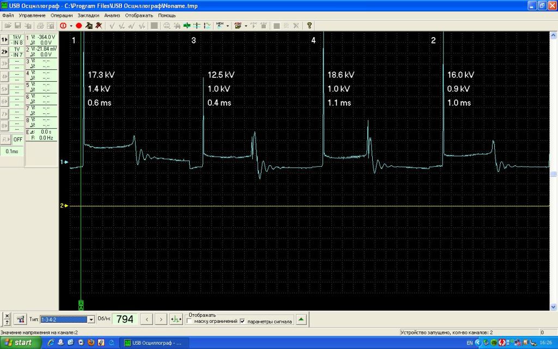Viewport: 558px width, 349px height.
Task: Click the green up-triangle button at bottom
Action: click(301, 319)
